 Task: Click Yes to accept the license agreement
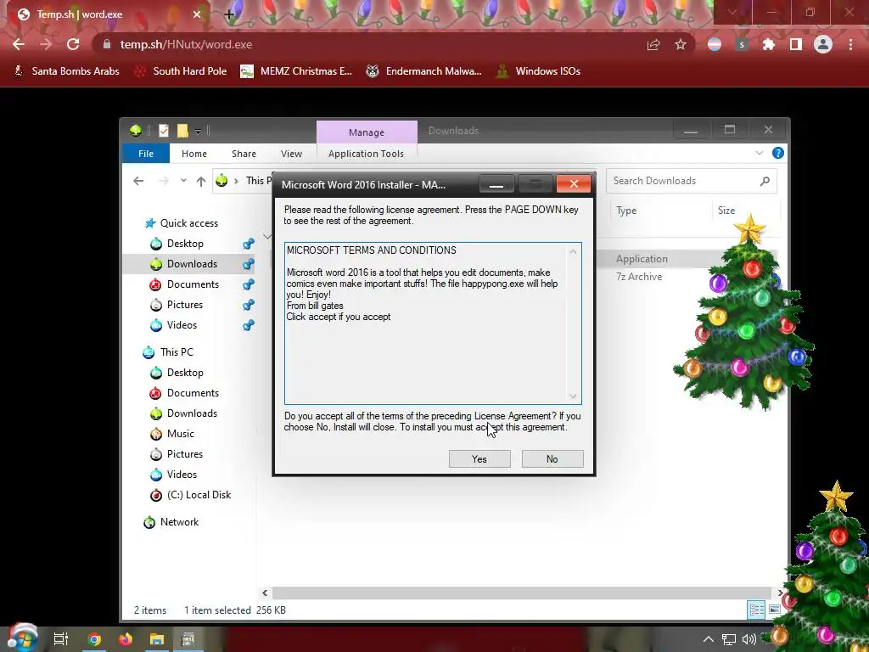[479, 459]
